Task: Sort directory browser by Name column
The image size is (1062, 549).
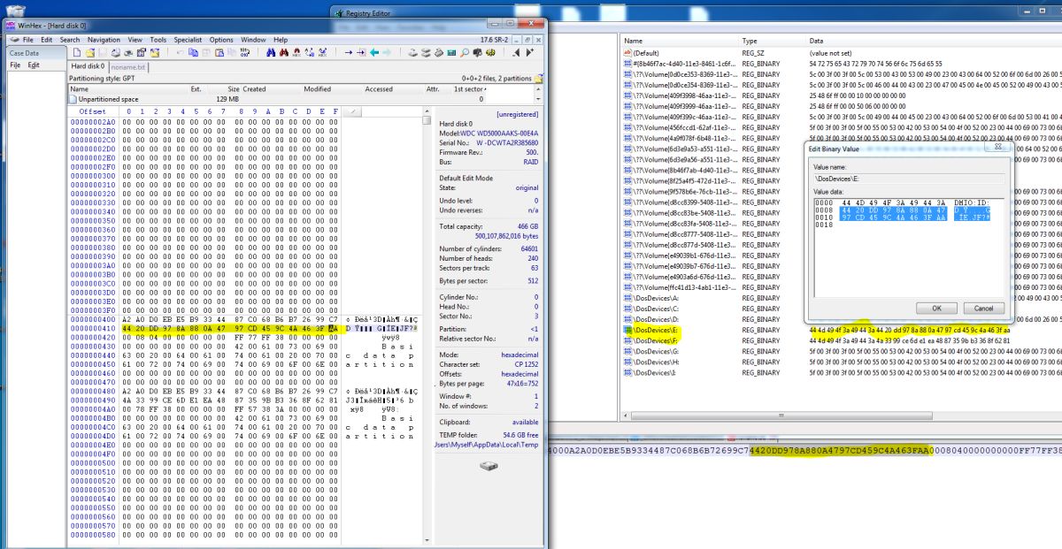Action: coord(127,89)
